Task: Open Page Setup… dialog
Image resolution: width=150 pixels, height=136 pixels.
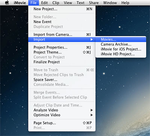Action: pos(62,123)
